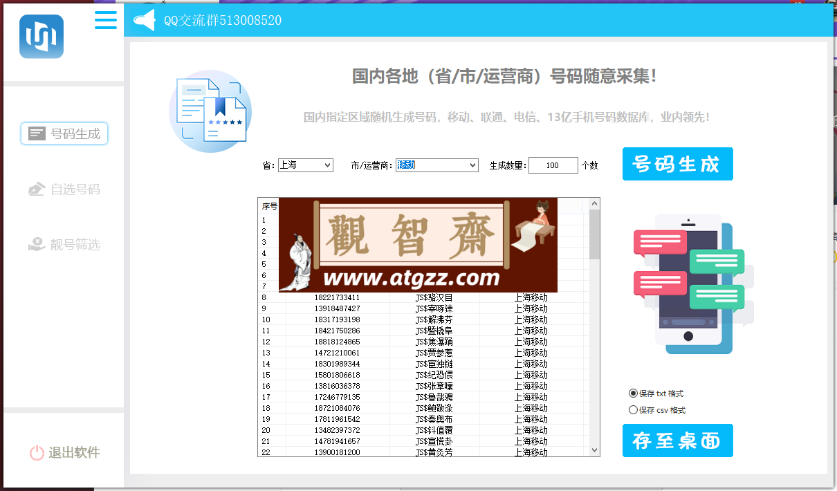Select phone number 14781941657
The image size is (837, 491).
click(337, 441)
